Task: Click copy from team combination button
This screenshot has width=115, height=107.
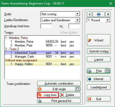Action: coord(48,95)
